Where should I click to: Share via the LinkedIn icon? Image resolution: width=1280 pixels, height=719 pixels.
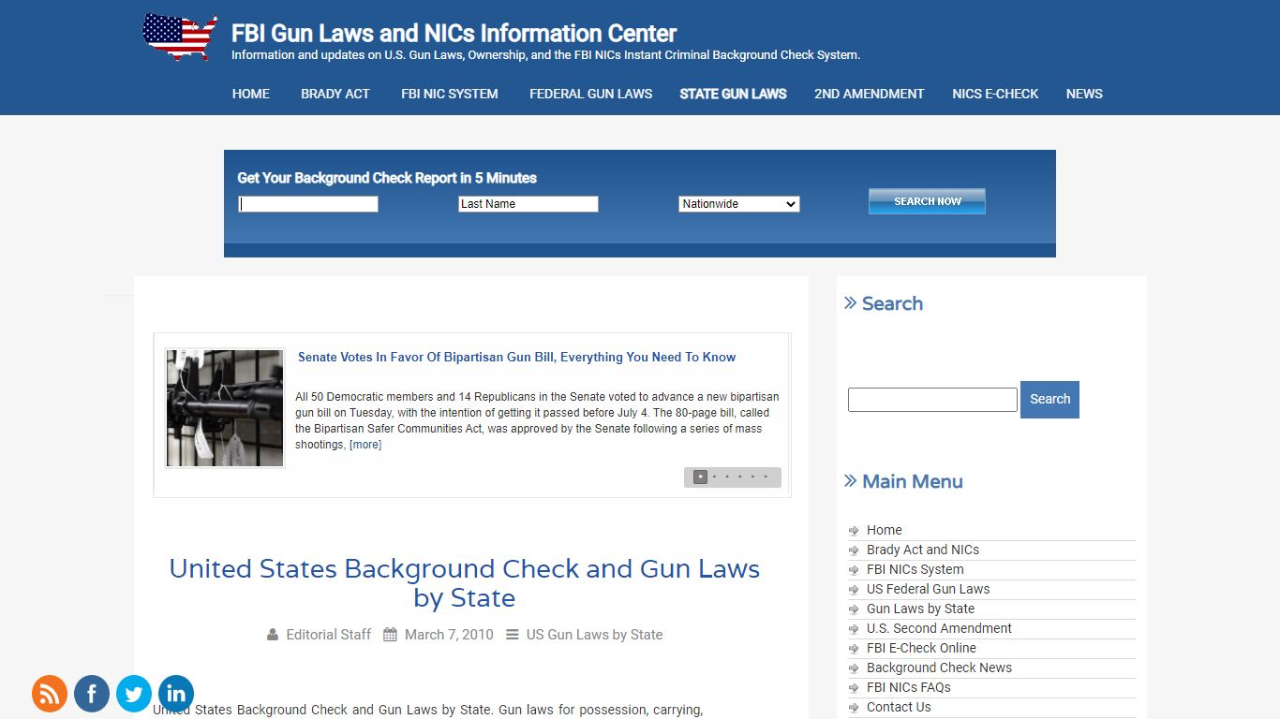(176, 694)
